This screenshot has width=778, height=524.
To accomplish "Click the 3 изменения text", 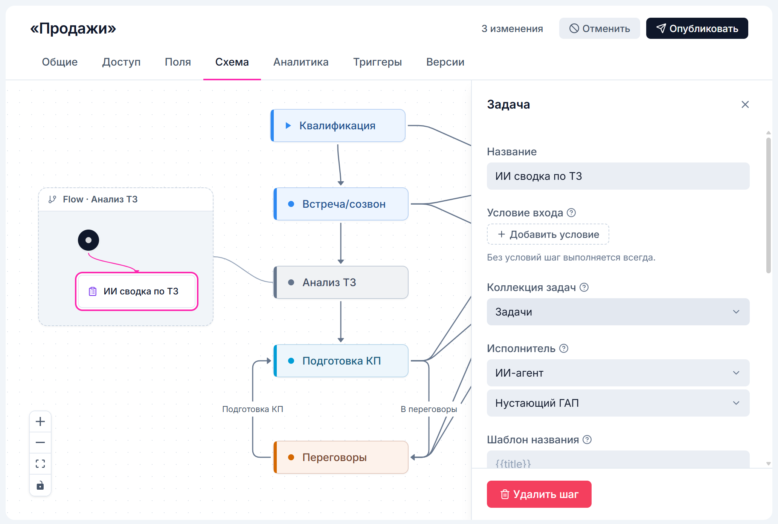I will (512, 29).
